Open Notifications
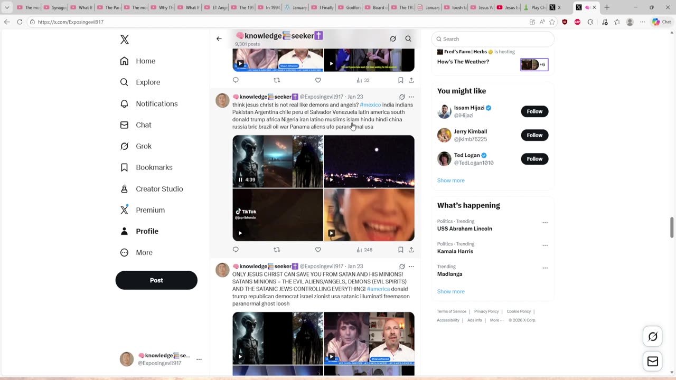676x380 pixels. pyautogui.click(x=148, y=104)
